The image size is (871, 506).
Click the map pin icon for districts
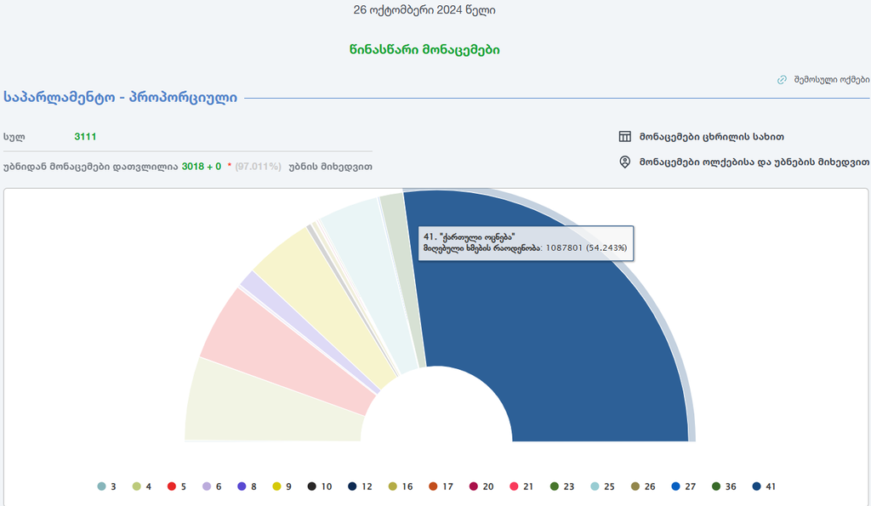tap(625, 162)
